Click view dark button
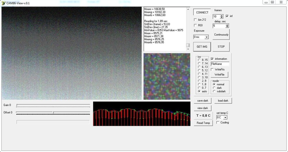 click(202, 108)
